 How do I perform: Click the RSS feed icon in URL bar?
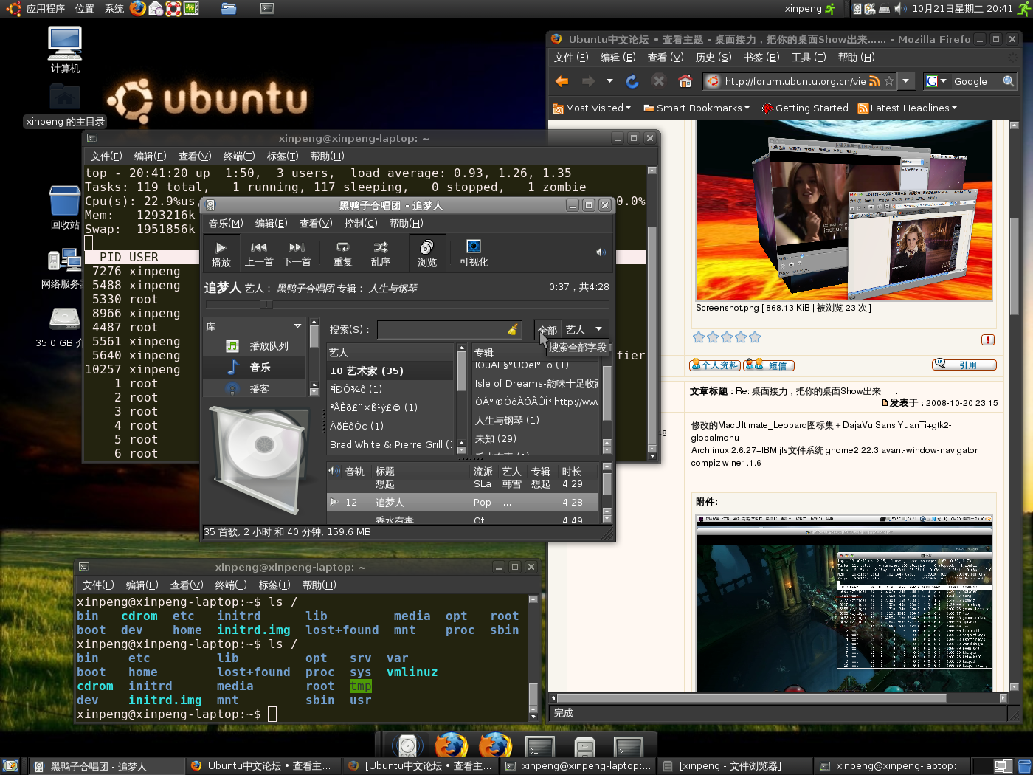pos(874,81)
